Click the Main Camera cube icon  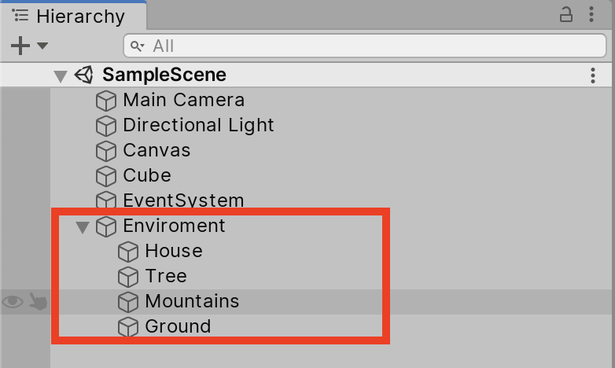[x=105, y=101]
